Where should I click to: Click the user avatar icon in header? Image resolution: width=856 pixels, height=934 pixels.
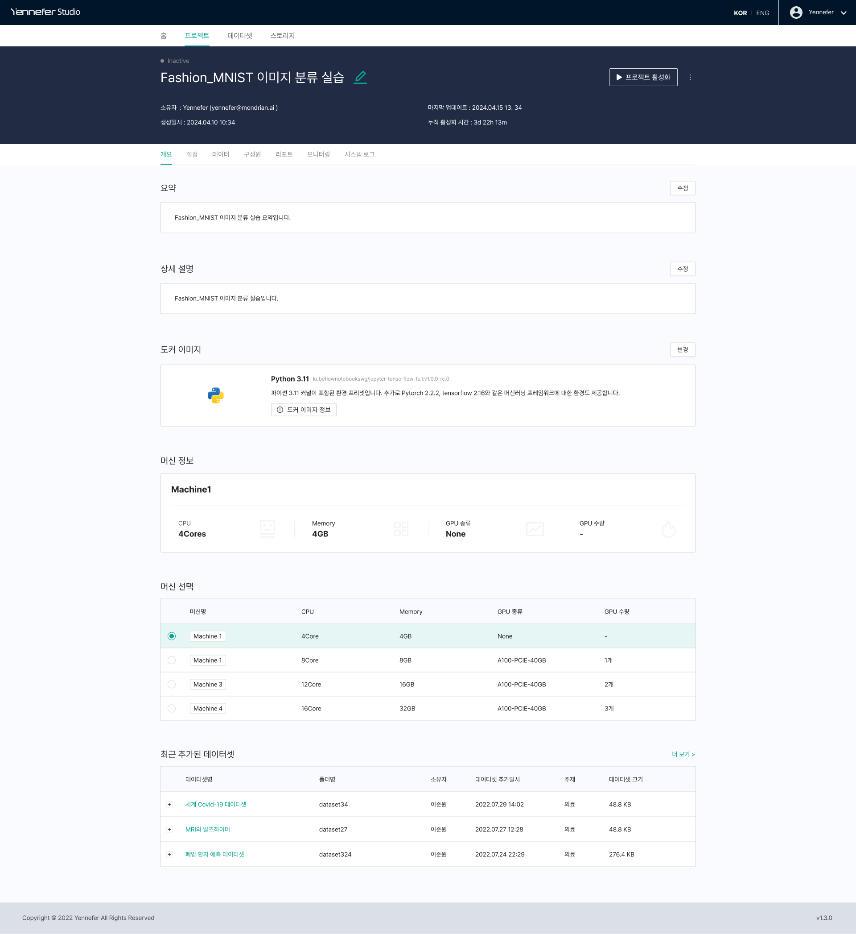(796, 12)
